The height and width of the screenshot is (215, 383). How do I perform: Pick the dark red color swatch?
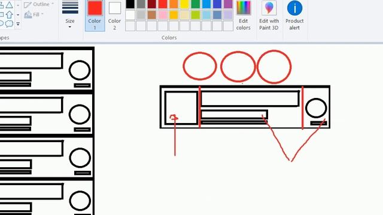tap(151, 4)
